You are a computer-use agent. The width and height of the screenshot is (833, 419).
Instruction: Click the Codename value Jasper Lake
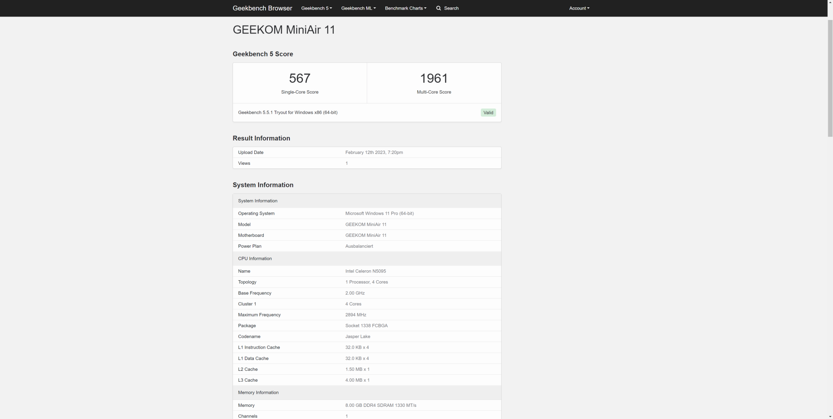(x=358, y=337)
